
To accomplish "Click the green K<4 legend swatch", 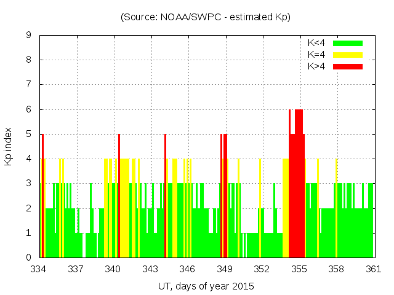I will pos(348,43).
